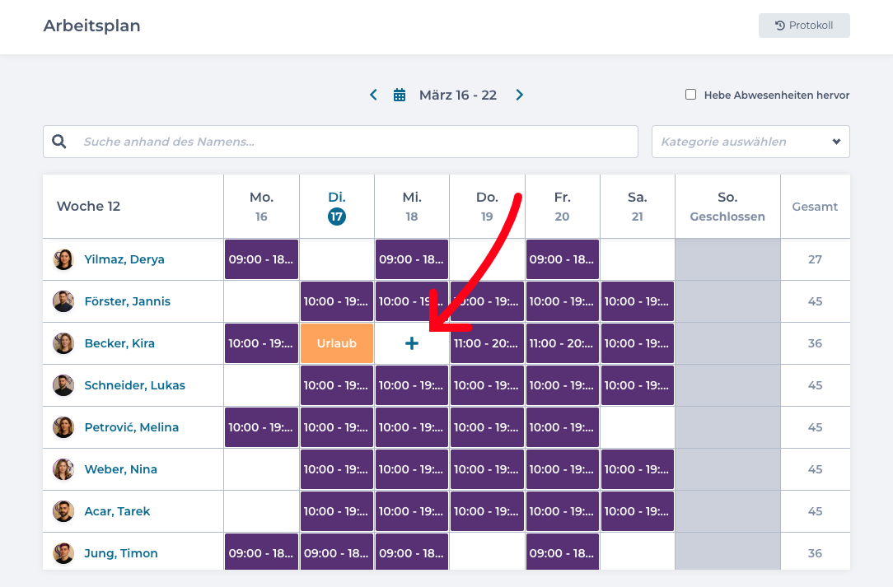Click Derya Yilmaz's avatar picture
This screenshot has height=587, width=893.
pyautogui.click(x=63, y=259)
